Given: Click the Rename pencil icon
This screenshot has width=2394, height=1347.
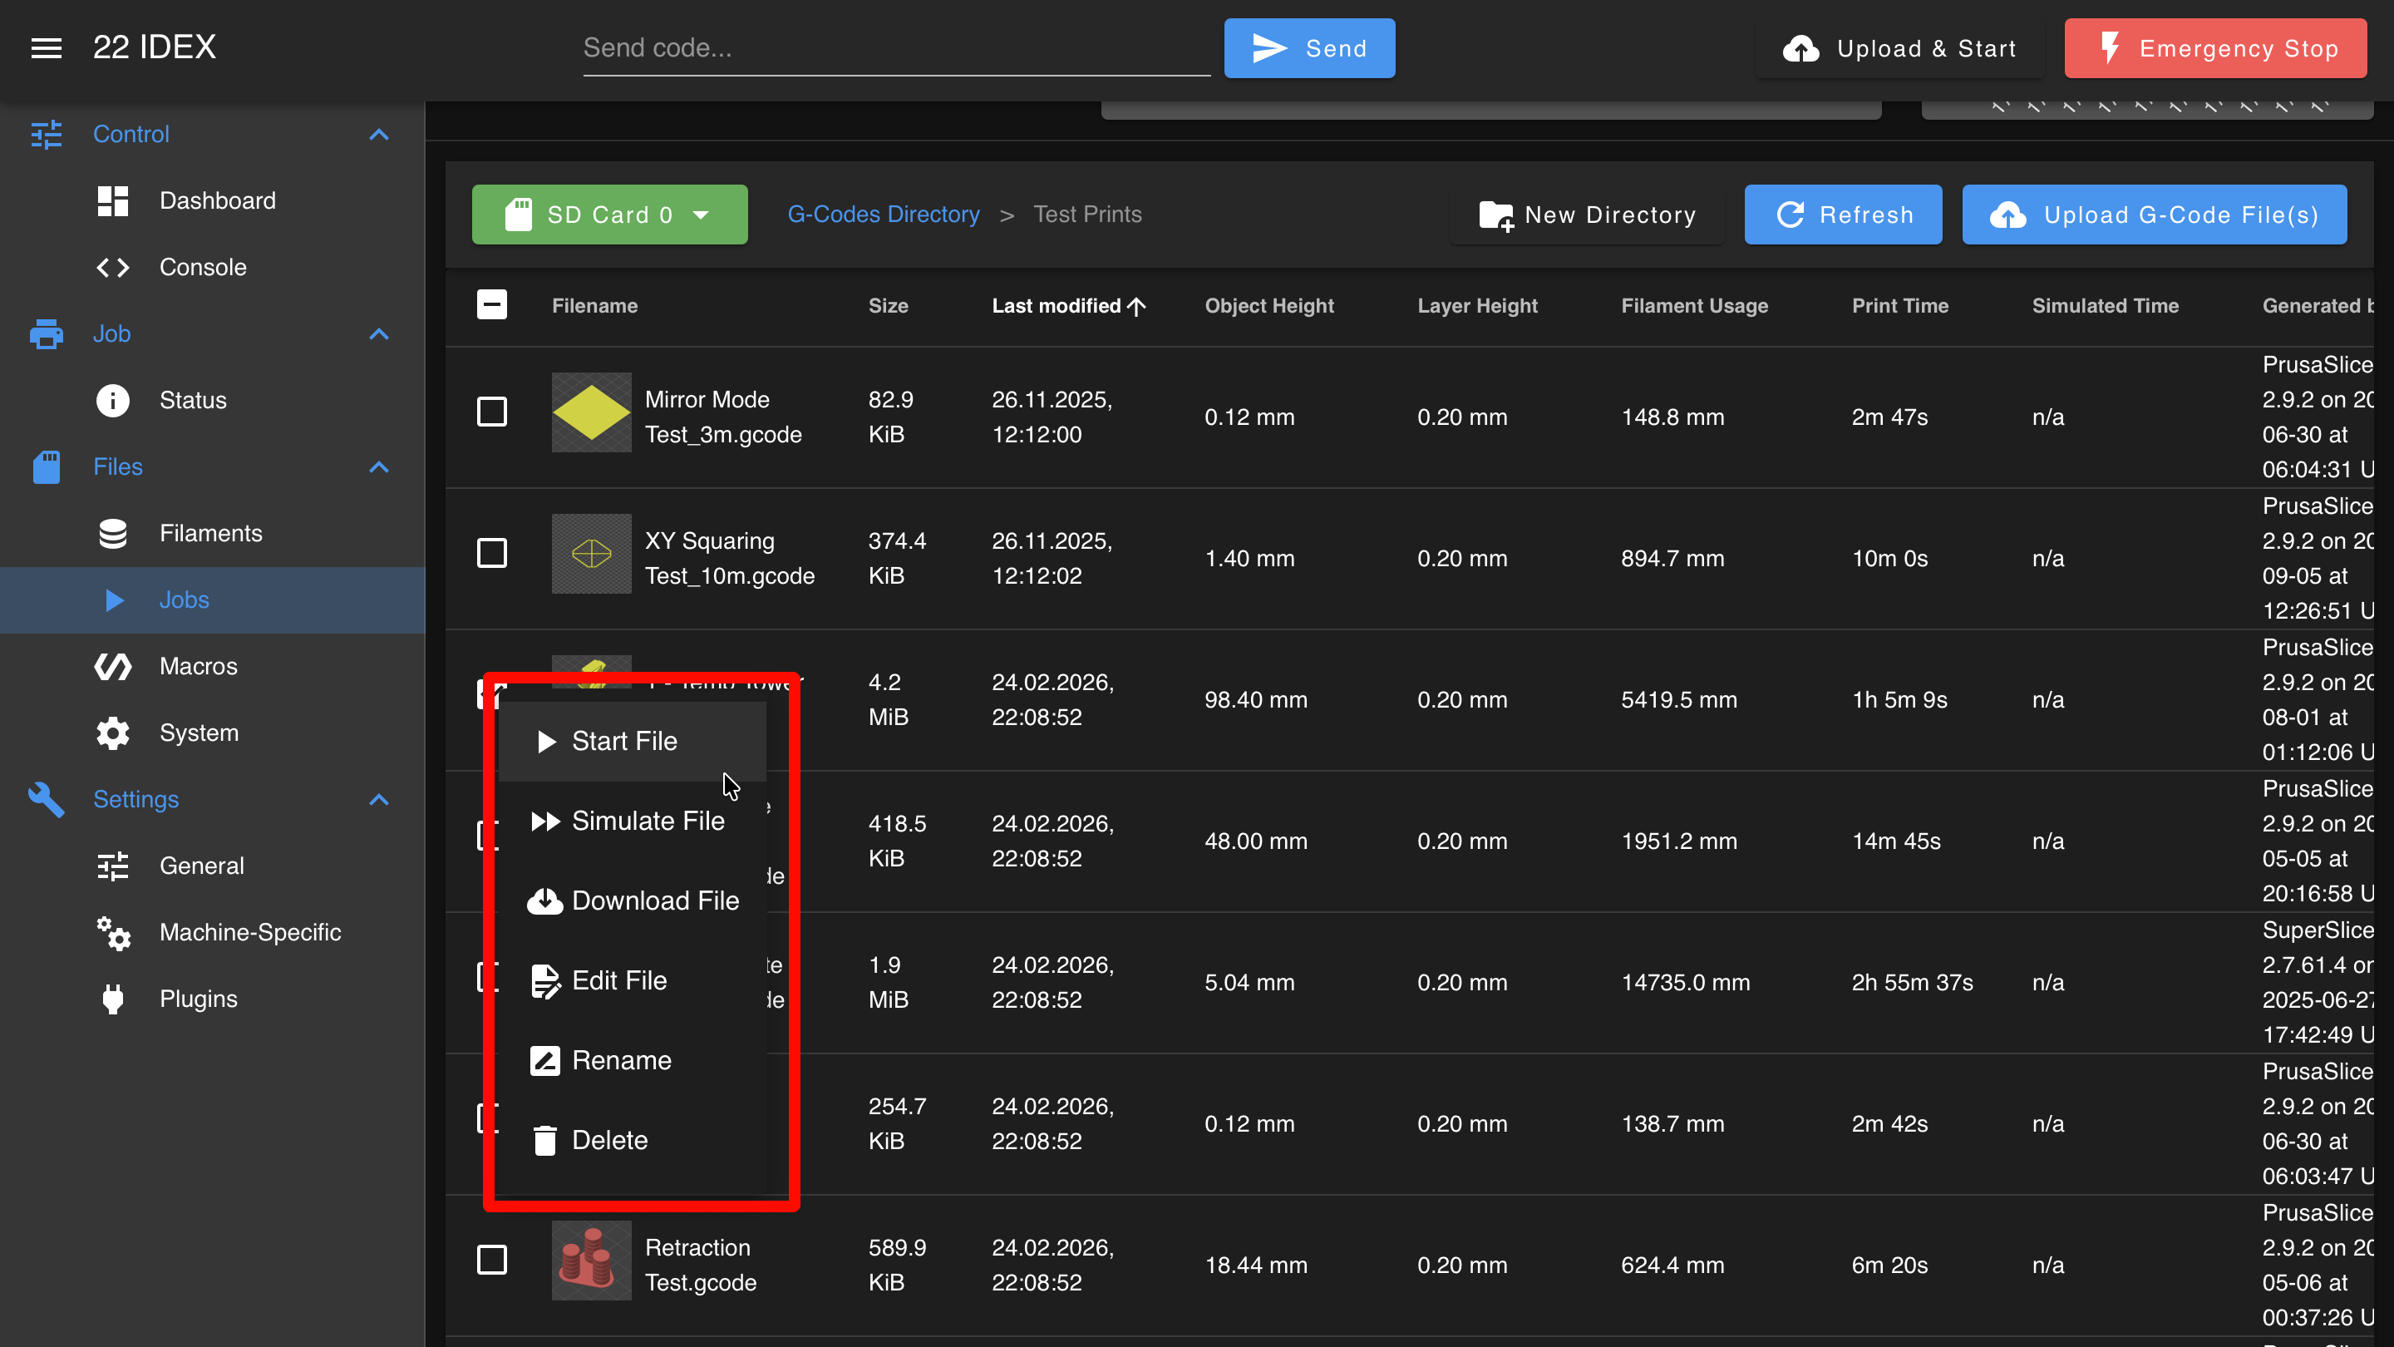Looking at the screenshot, I should [x=545, y=1061].
